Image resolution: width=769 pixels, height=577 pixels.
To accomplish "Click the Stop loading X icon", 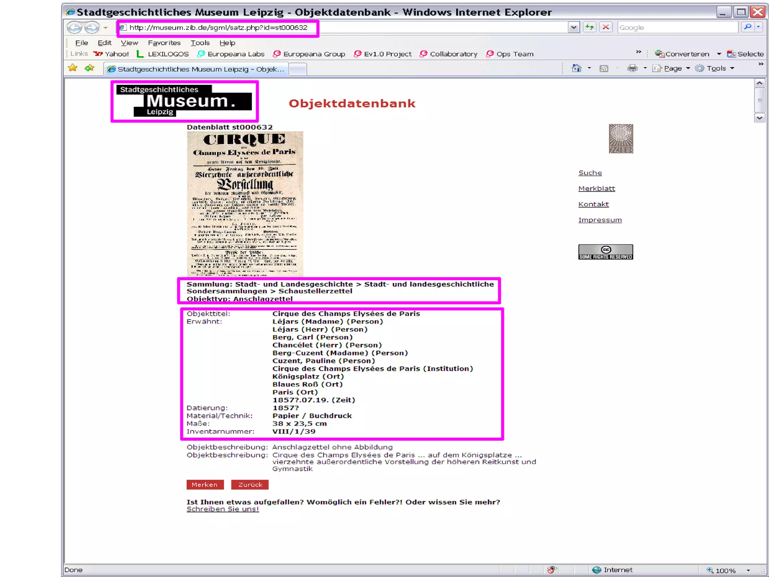I will [606, 27].
